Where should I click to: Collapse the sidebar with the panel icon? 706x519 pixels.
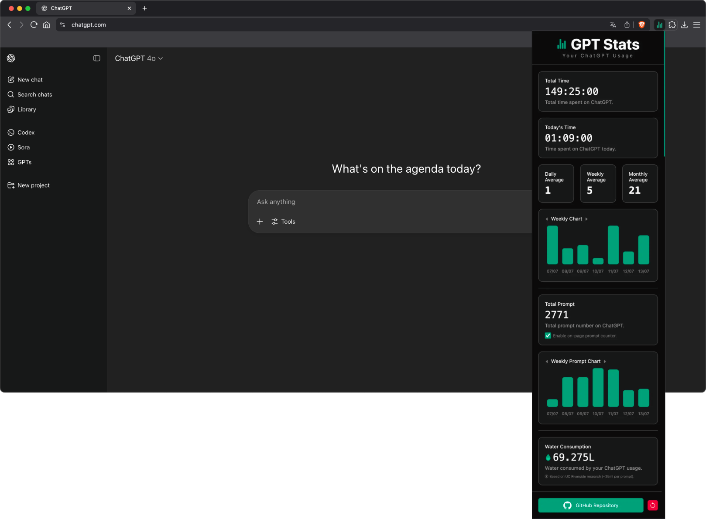point(97,58)
